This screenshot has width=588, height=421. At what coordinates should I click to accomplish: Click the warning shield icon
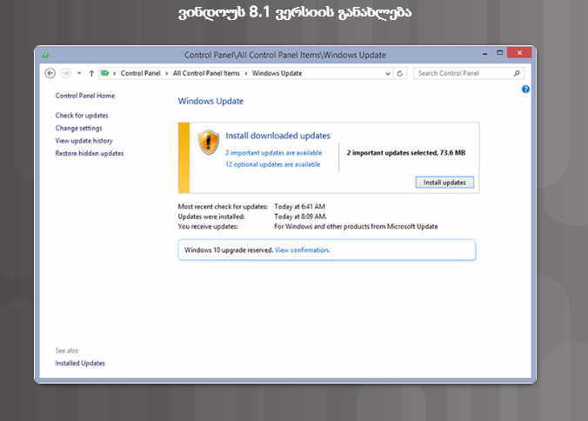click(x=208, y=142)
